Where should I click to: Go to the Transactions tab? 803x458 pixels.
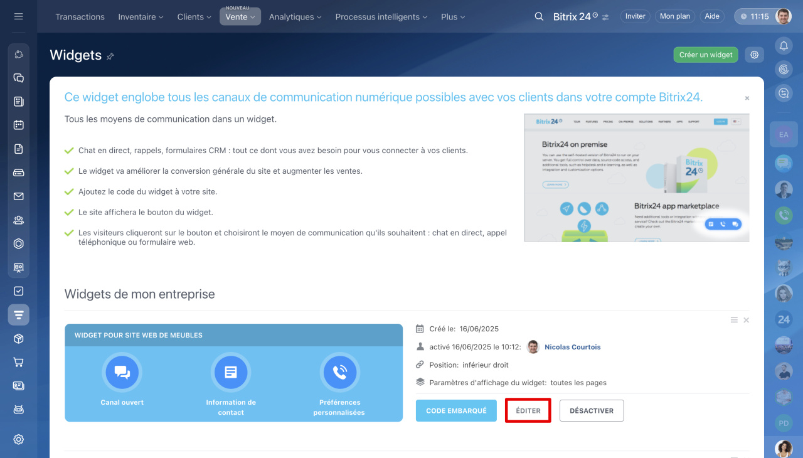80,17
